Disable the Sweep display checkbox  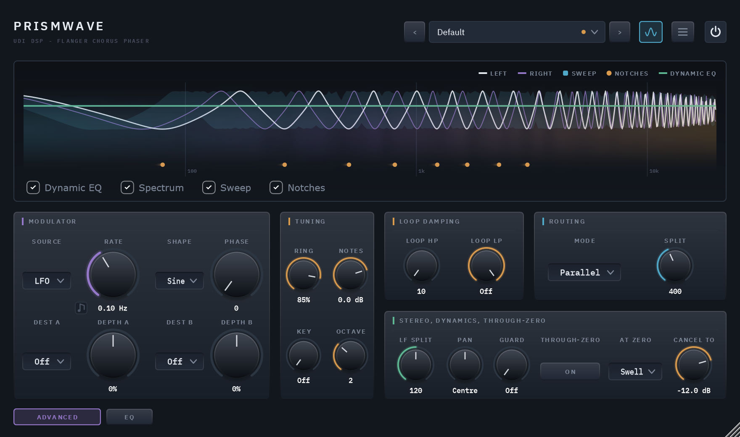pyautogui.click(x=209, y=187)
